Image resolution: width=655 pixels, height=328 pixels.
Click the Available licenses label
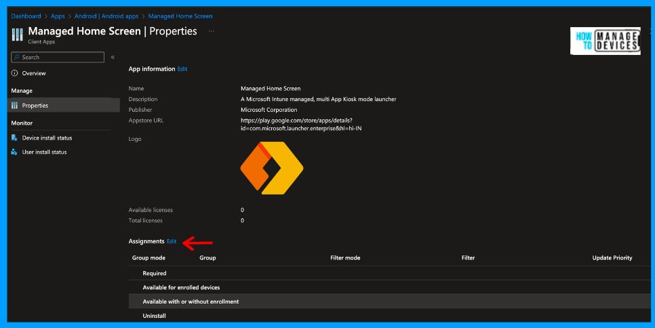pos(151,210)
